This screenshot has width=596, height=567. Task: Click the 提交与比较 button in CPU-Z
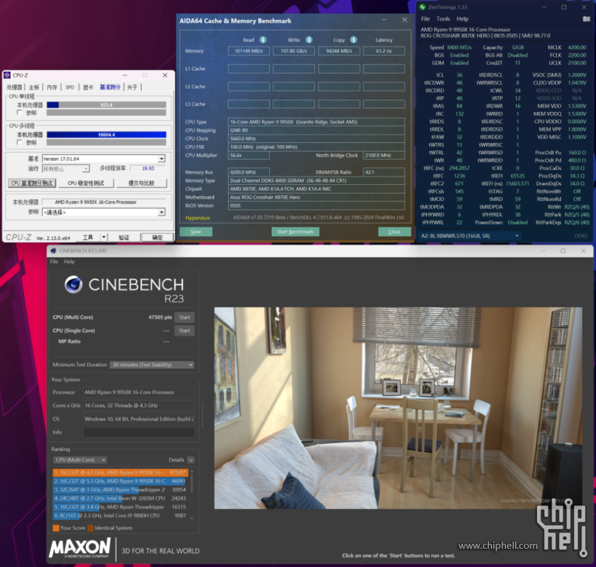pos(141,183)
